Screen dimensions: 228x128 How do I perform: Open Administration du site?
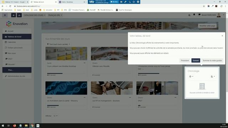[17, 76]
